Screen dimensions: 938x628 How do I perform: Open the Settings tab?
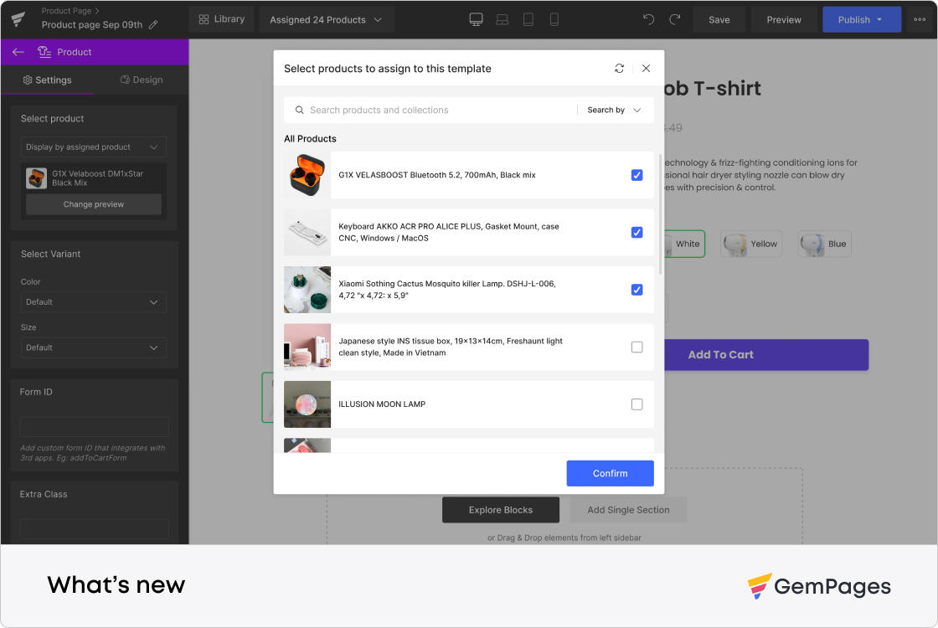47,80
